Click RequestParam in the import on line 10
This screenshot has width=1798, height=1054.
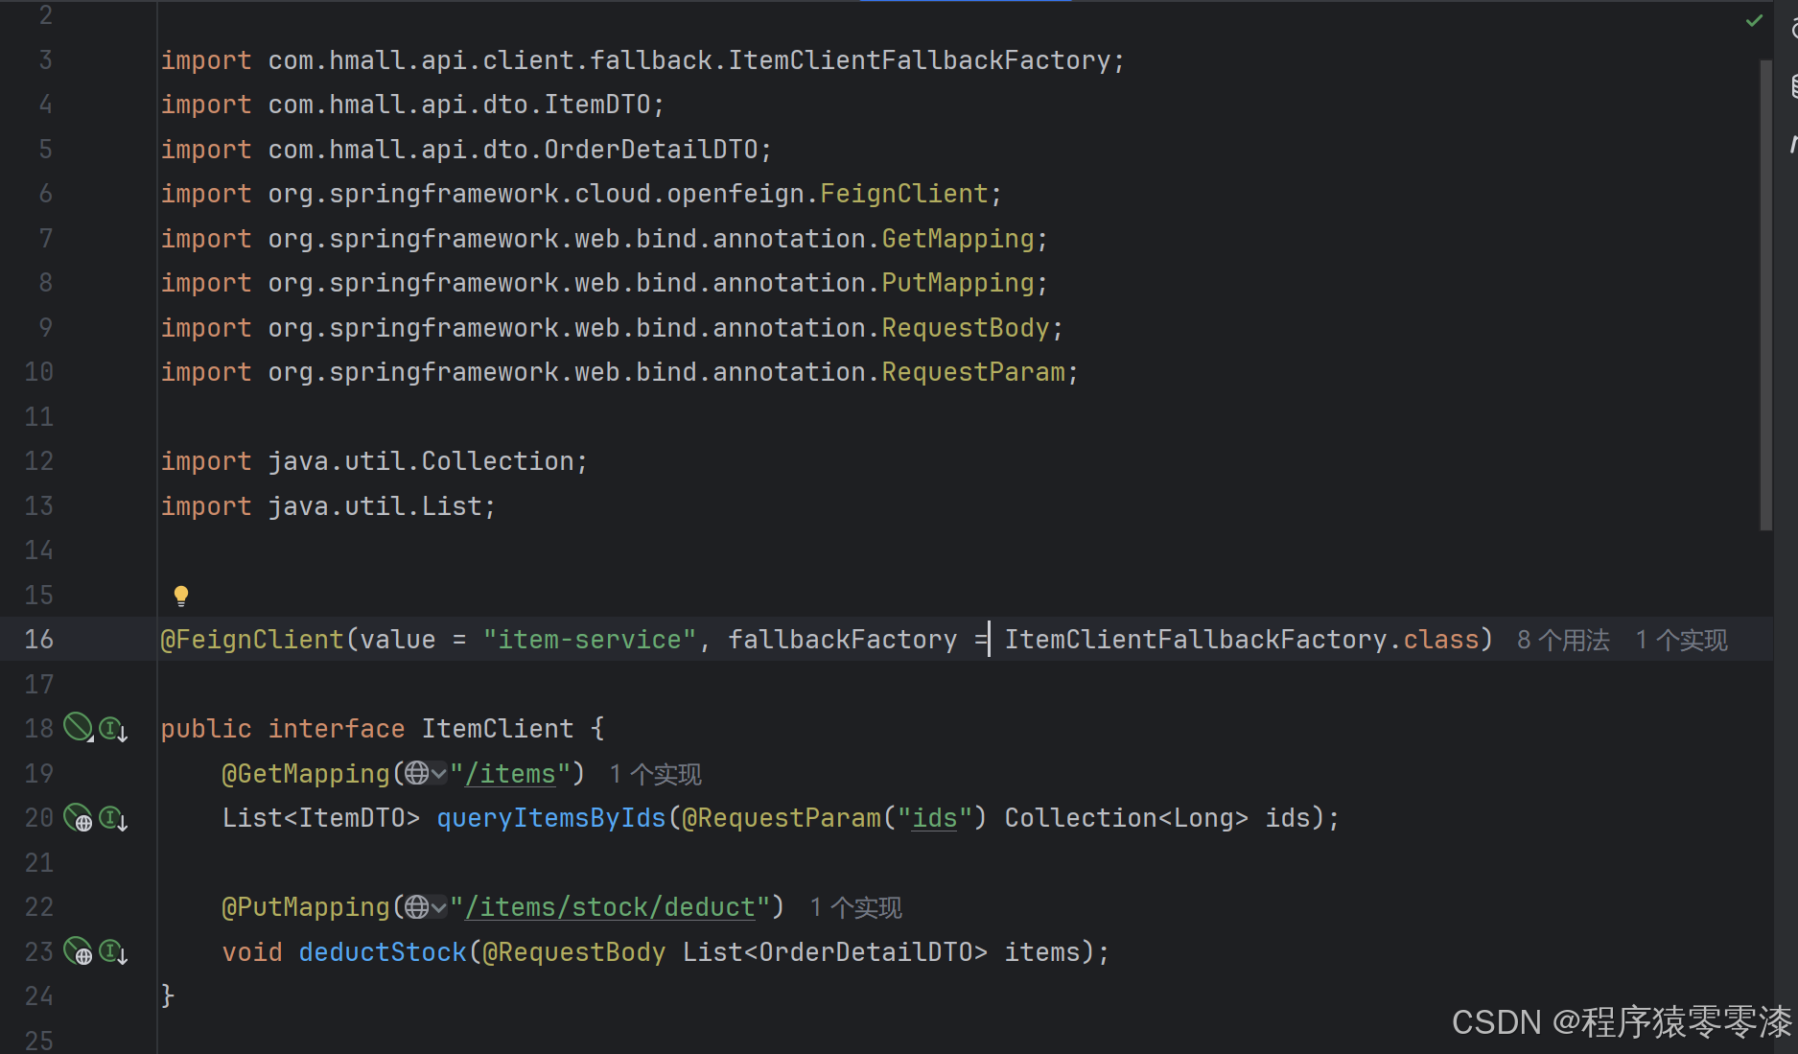coord(973,372)
